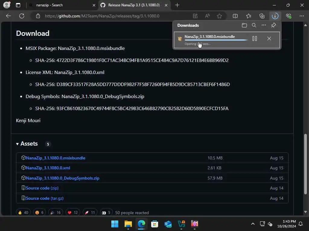
Task: Download NanaZip_3.1.1080.0.xml asset link
Action: tap(48, 168)
